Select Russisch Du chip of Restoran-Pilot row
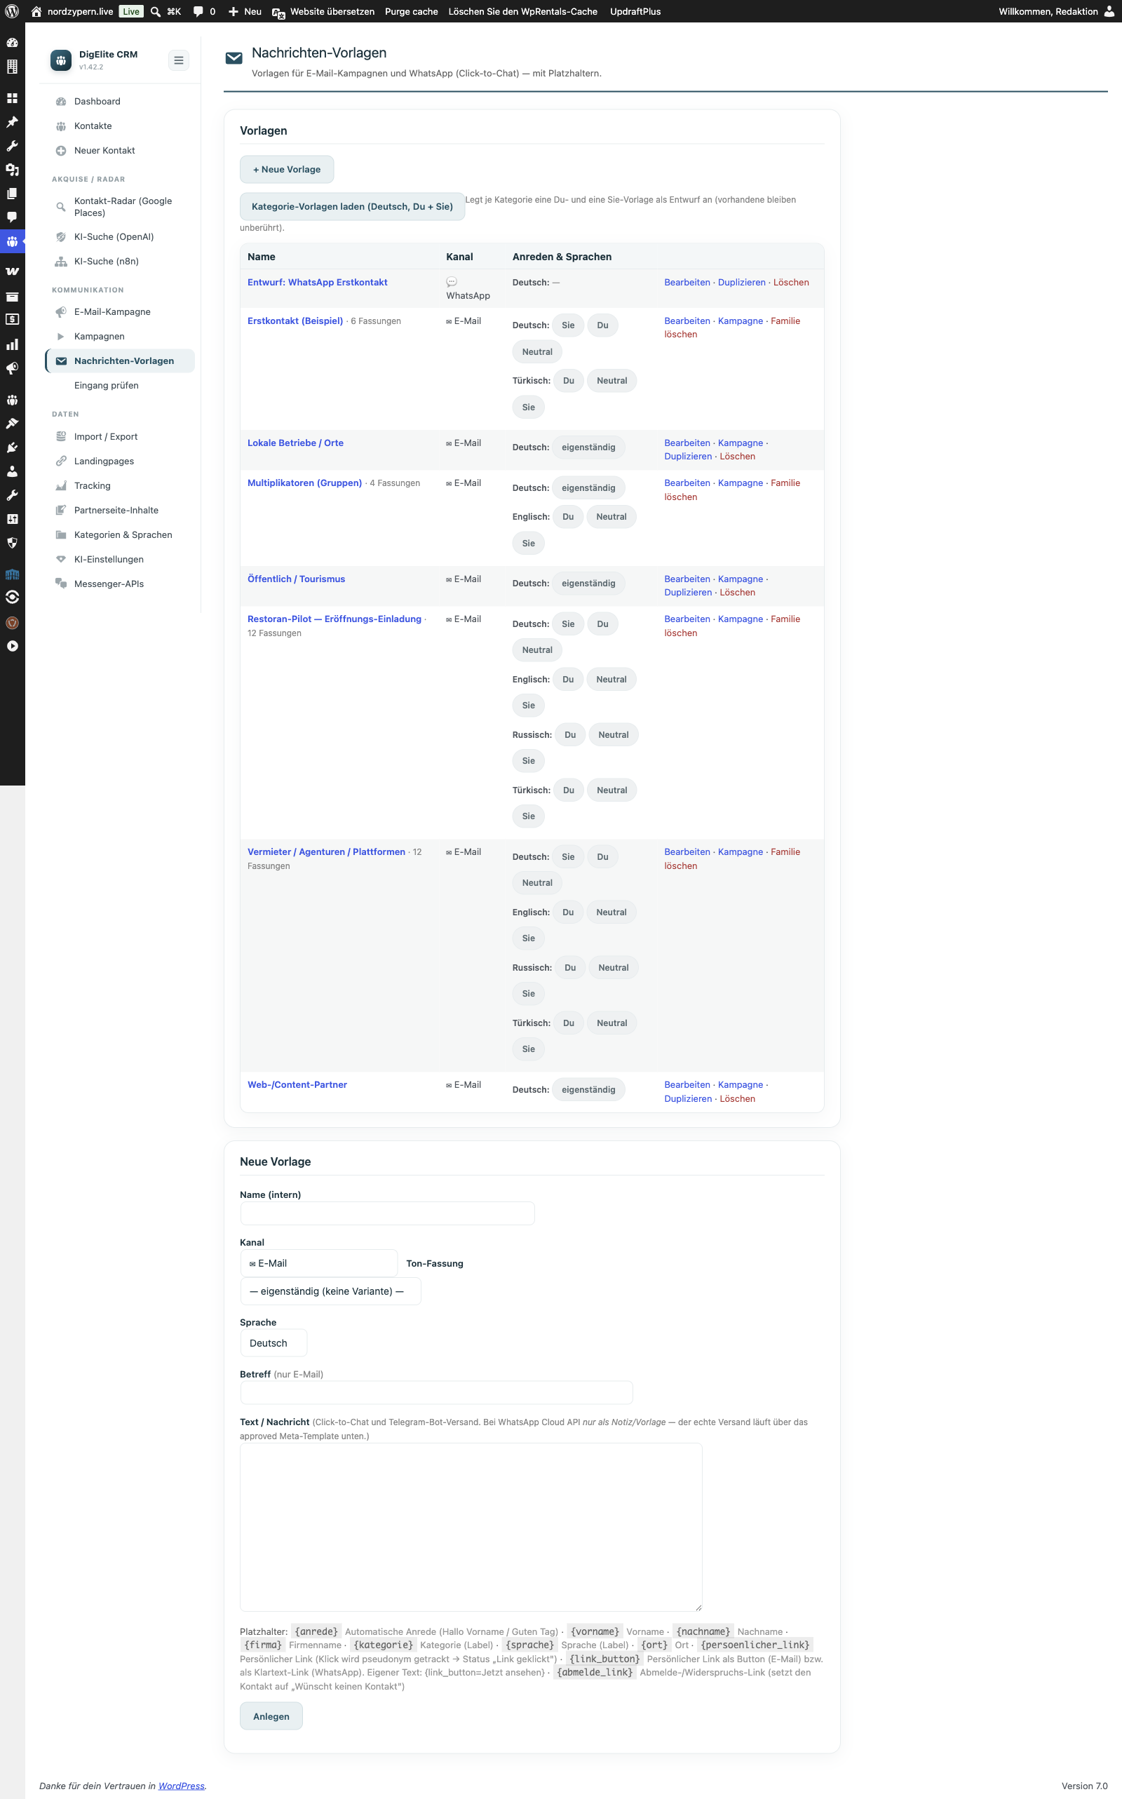Image resolution: width=1122 pixels, height=1799 pixels. click(570, 735)
